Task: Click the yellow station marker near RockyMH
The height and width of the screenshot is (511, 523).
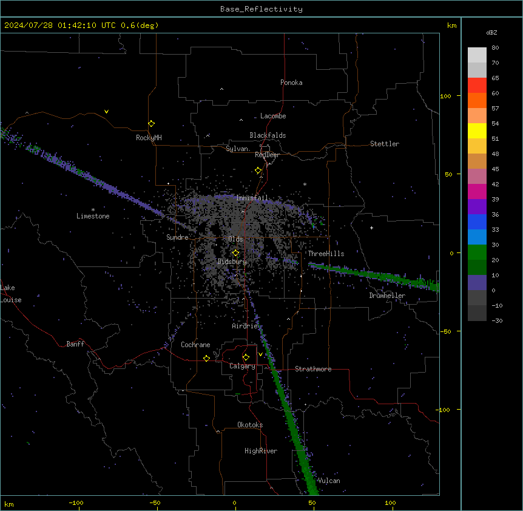Action: pos(152,124)
